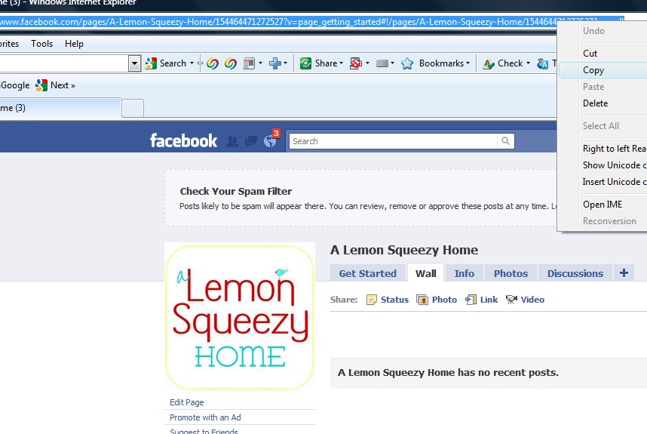Click the A Lemon Squeezy Home page title

404,250
